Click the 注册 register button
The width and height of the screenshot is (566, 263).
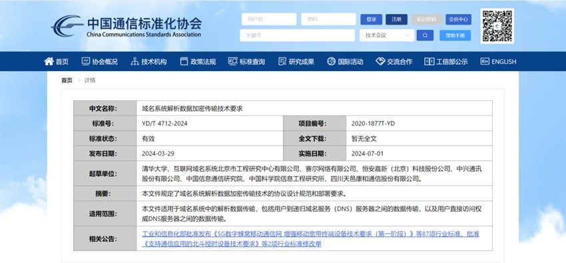point(396,19)
